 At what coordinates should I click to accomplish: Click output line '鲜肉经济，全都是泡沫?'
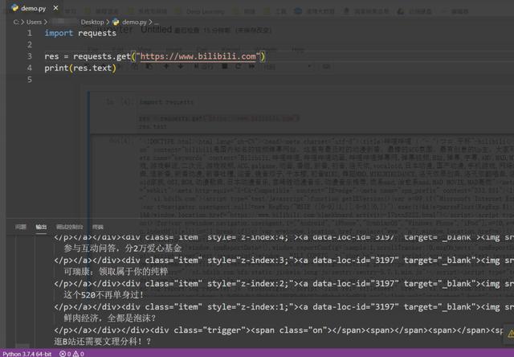[110, 318]
